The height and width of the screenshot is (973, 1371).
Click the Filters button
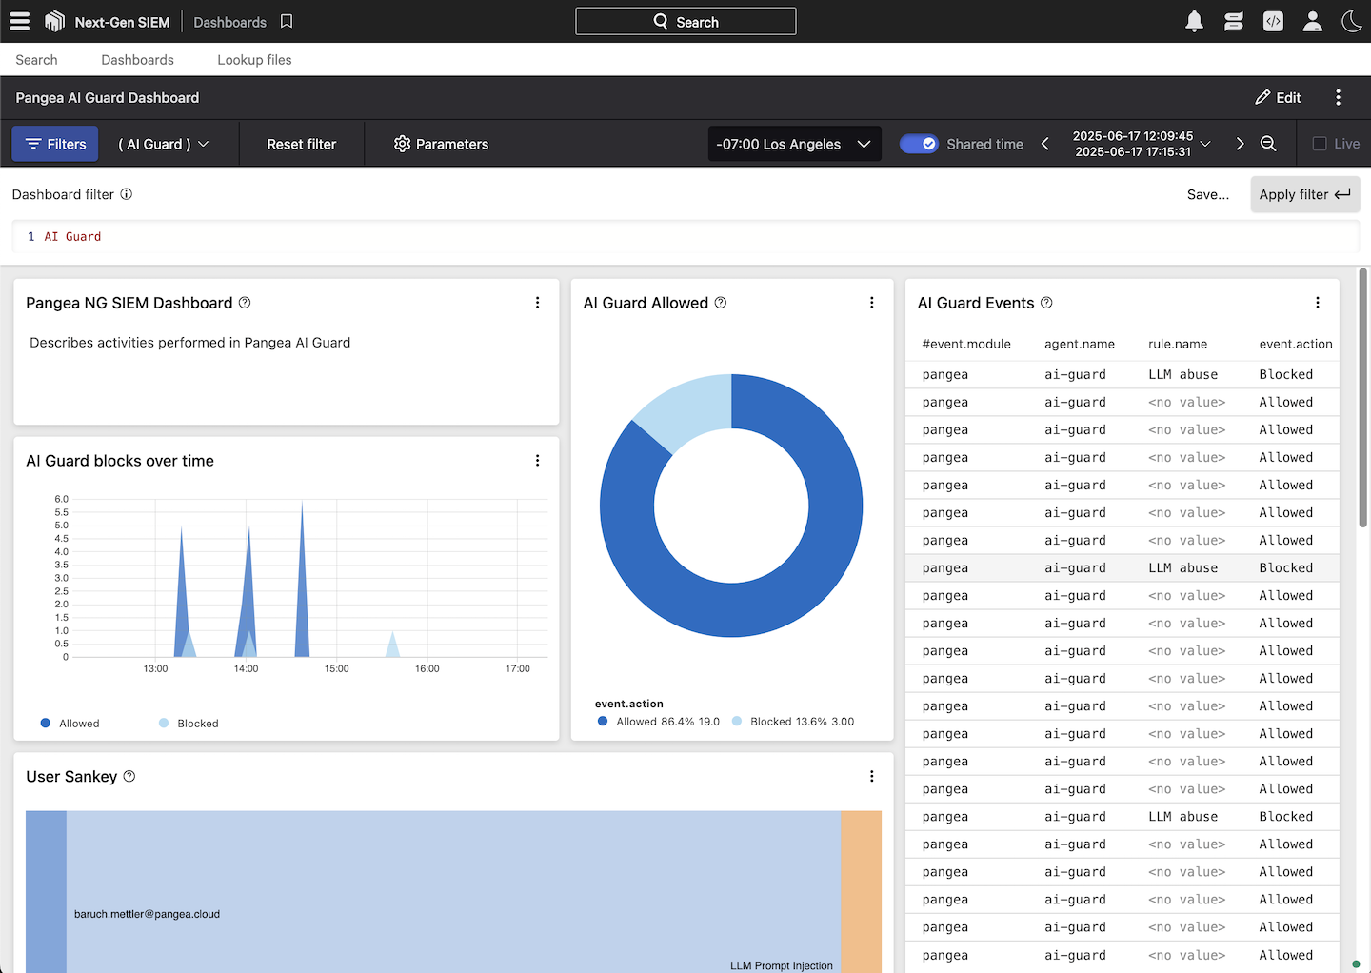coord(55,144)
